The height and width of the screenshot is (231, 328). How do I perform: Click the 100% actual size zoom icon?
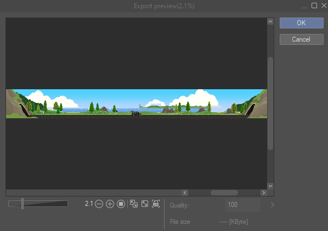(121, 204)
